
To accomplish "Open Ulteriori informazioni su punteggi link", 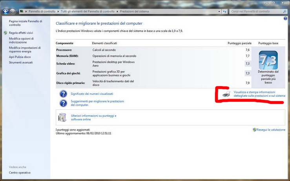I will (x=93, y=118).
